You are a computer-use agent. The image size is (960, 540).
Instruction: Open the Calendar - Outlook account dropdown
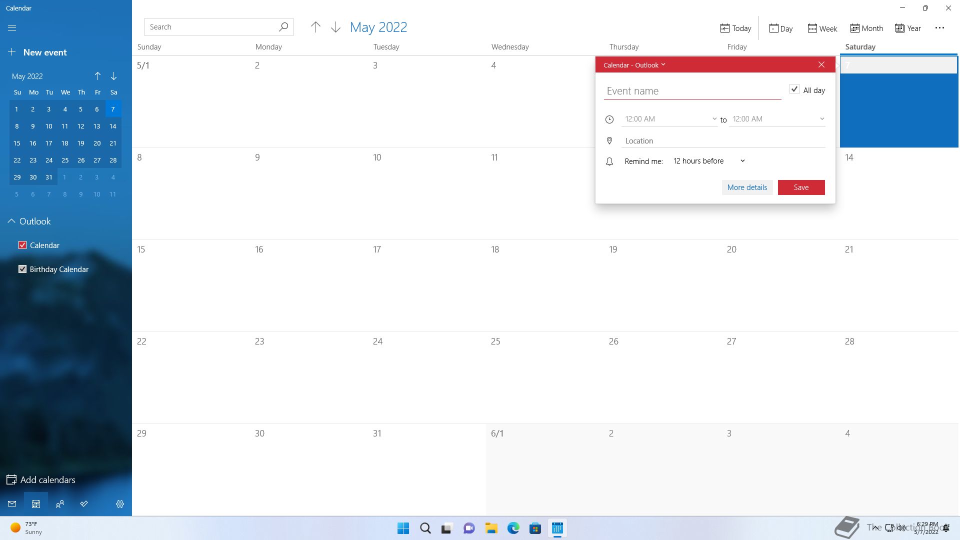click(x=634, y=65)
